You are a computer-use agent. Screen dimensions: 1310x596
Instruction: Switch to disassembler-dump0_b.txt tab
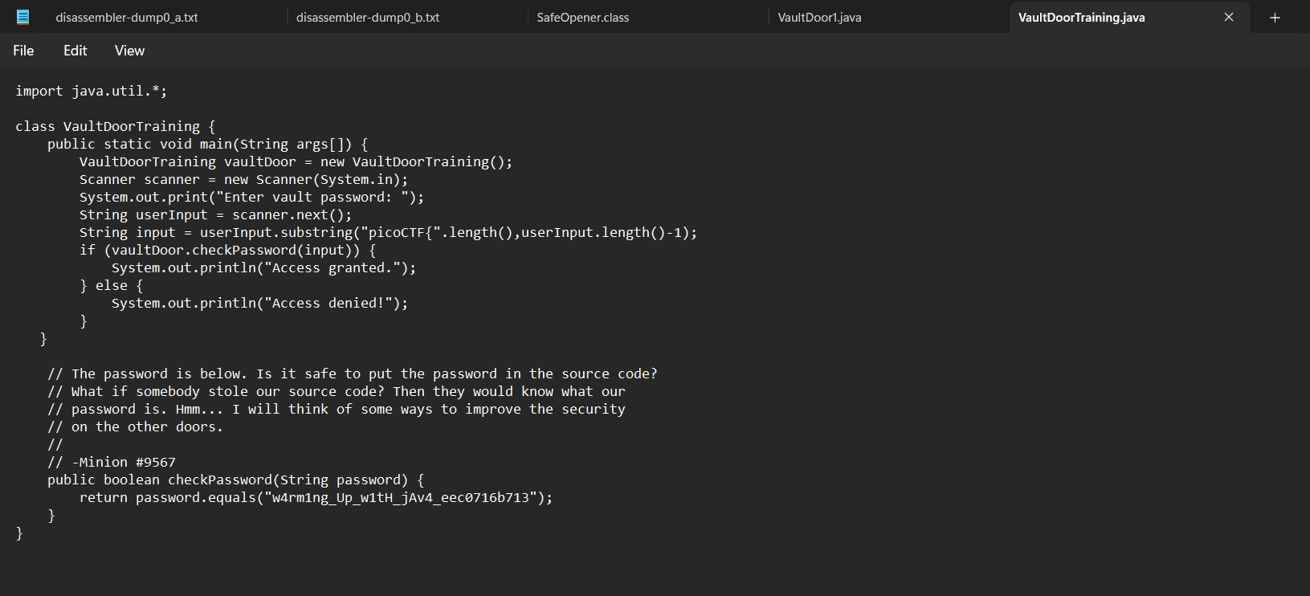point(368,18)
